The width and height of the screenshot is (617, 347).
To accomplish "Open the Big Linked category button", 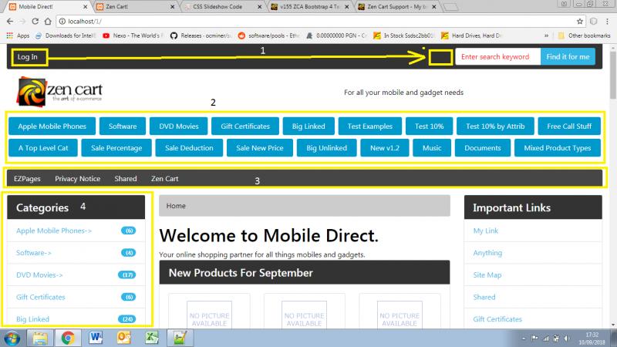I will click(308, 126).
